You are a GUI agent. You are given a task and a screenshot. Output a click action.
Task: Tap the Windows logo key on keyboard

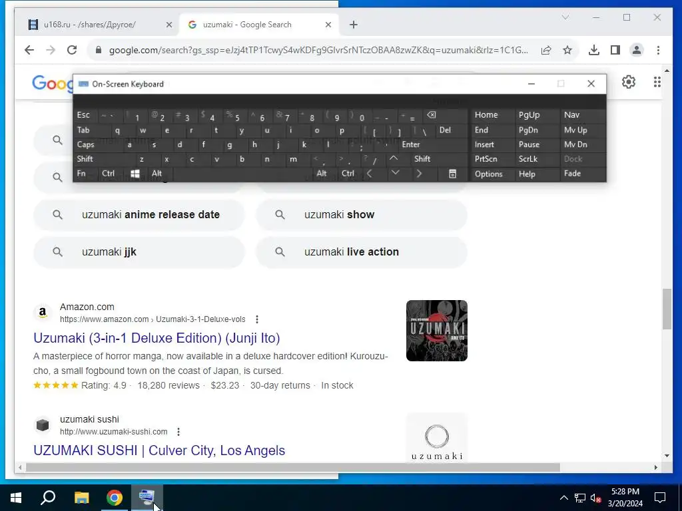[135, 174]
